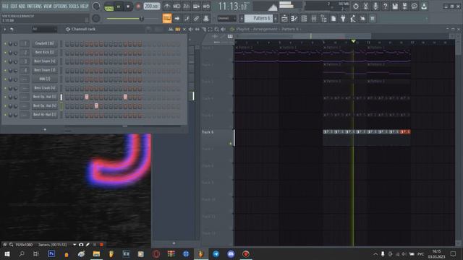Open the Channel rack options menu arrow
The height and width of the screenshot is (260, 463).
pos(5,29)
